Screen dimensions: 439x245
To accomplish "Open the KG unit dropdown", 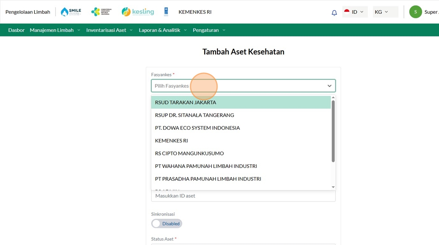I will pos(385,12).
